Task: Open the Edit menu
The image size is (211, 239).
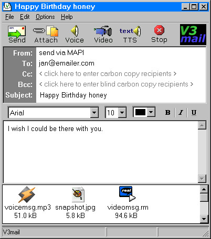Action: point(25,17)
